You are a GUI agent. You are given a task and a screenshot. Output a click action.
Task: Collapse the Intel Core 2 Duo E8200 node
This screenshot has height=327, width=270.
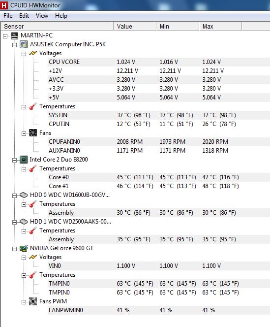[14, 161]
